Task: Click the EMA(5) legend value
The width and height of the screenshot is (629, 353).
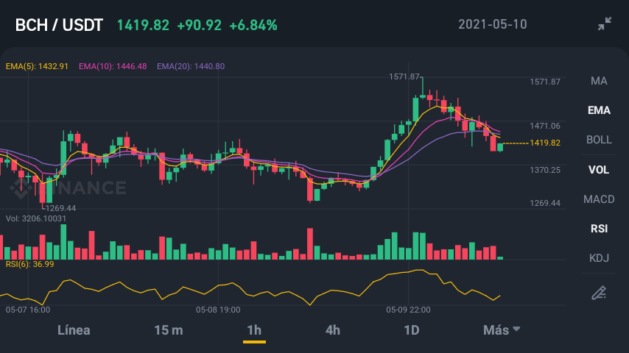Action: (37, 66)
